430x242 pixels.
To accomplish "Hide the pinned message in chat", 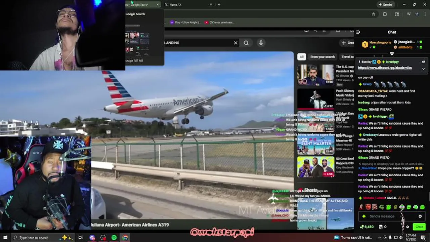I will [x=423, y=62].
